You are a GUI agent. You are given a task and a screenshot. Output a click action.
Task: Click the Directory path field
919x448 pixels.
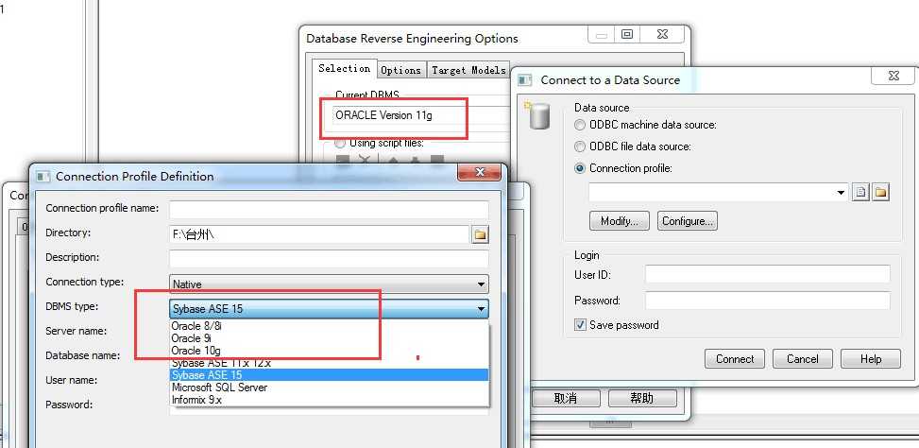(x=319, y=235)
